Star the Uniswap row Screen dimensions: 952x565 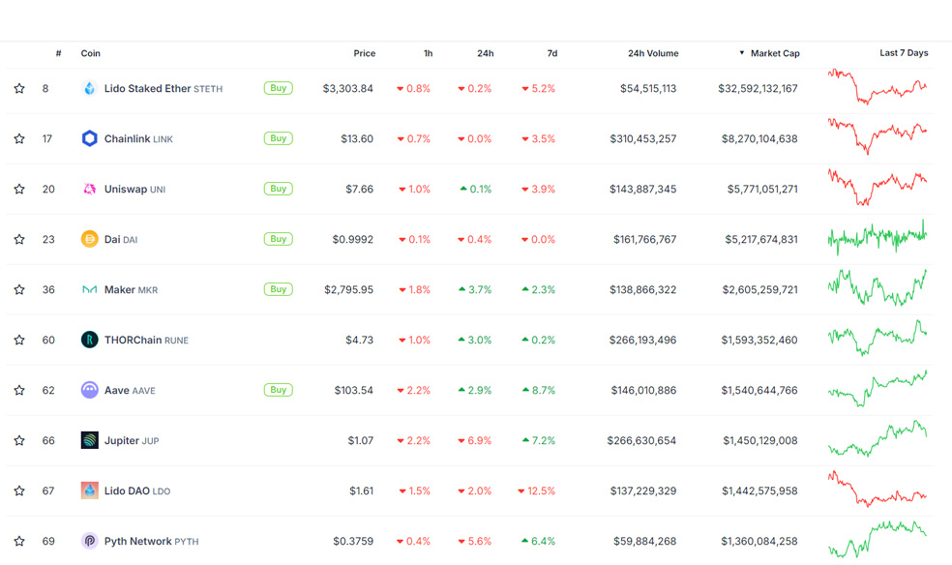point(19,190)
